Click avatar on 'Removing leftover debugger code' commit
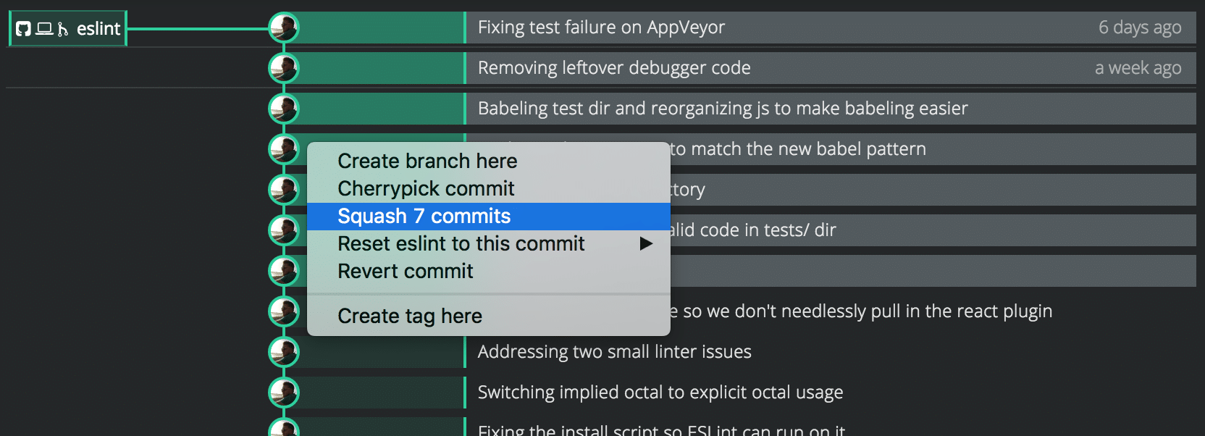This screenshot has height=436, width=1205. point(285,68)
